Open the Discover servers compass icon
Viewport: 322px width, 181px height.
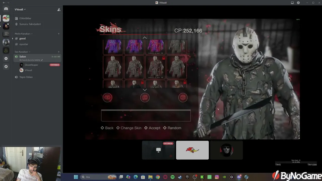point(6,67)
